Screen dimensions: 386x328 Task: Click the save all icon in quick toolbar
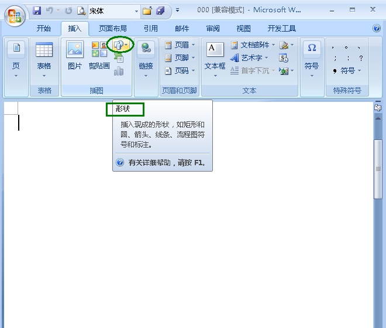click(x=160, y=11)
